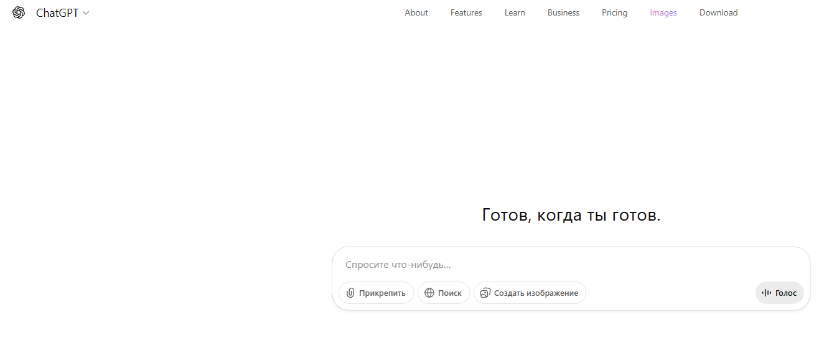Open the ChatGPT model selector label
The image size is (837, 353).
pyautogui.click(x=57, y=13)
